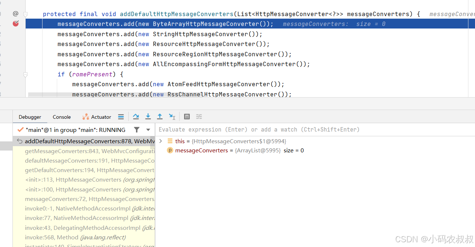Select the invoke0:-1 NativeMethodAccessorImpl frame
The width and height of the screenshot is (475, 247).
point(84,209)
